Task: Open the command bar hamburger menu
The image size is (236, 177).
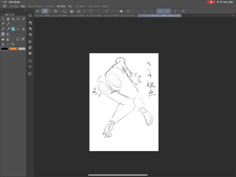Action: pos(37,11)
